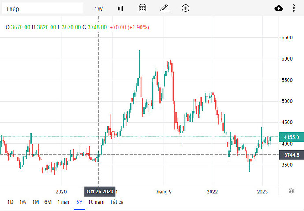This screenshot has width=304, height=211.
Task: Show the Tất cả full range
Action: [117, 202]
